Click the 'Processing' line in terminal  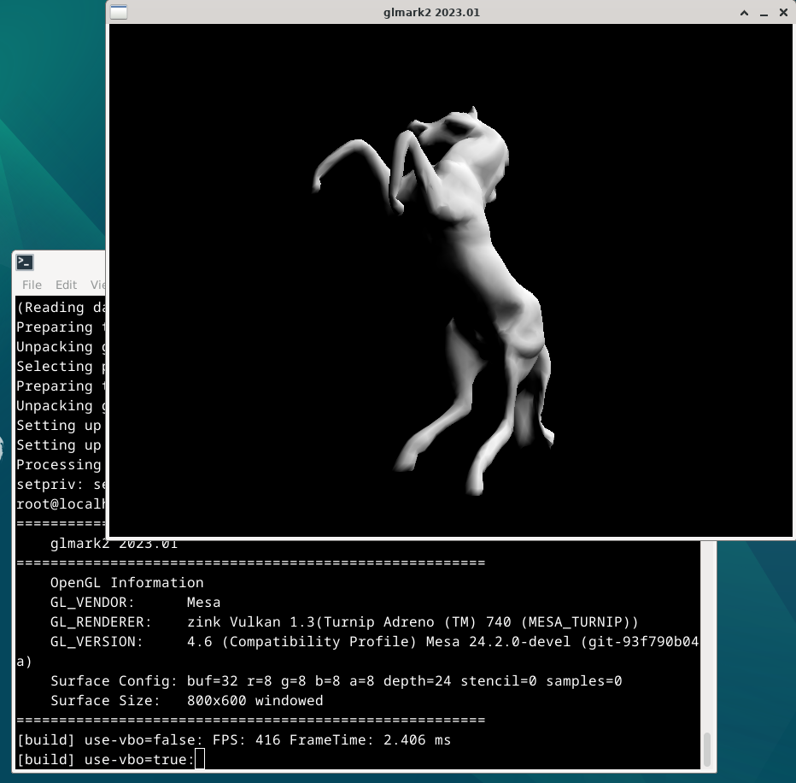(x=59, y=464)
